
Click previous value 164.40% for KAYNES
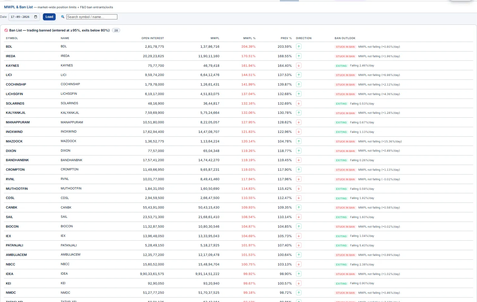click(x=285, y=66)
